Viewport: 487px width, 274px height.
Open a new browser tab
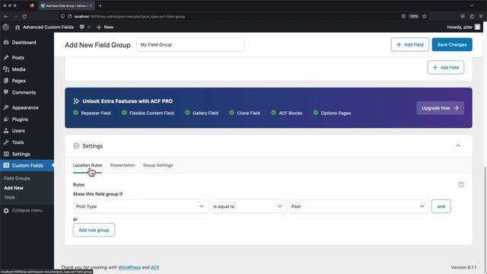[100, 5]
